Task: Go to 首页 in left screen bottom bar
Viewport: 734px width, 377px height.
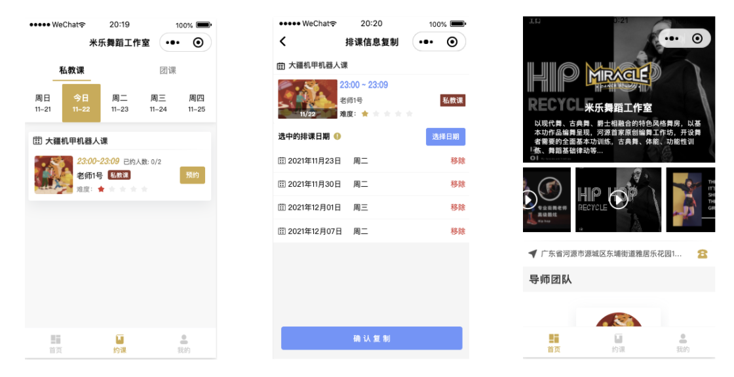Action: coord(56,344)
